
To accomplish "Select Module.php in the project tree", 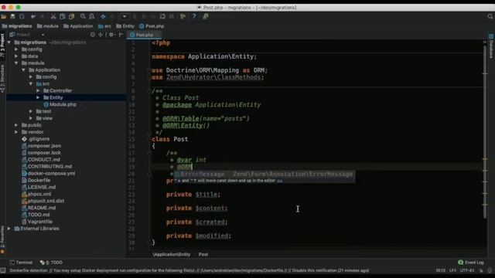I will pos(60,104).
